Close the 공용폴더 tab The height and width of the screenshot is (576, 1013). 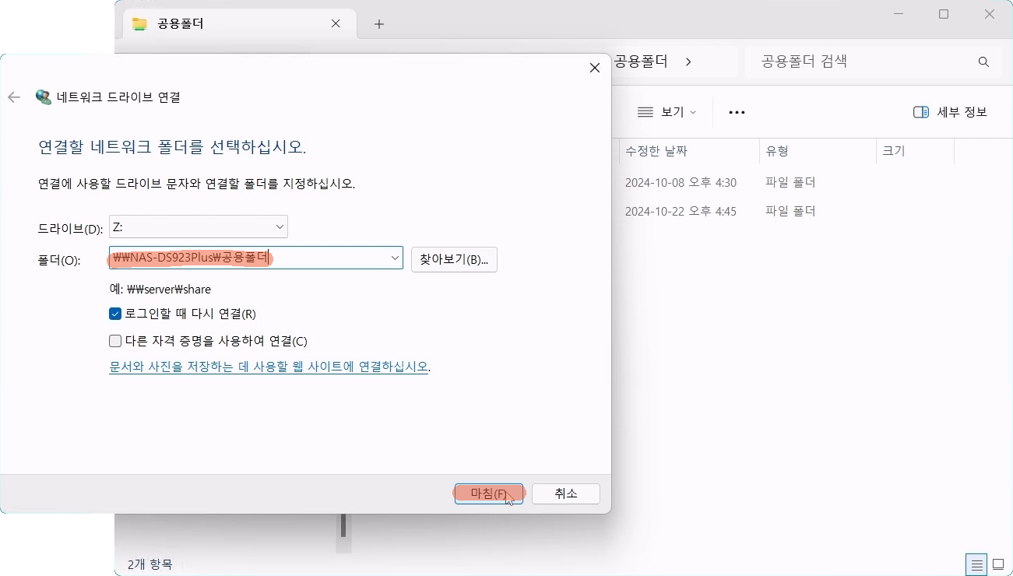(x=336, y=23)
